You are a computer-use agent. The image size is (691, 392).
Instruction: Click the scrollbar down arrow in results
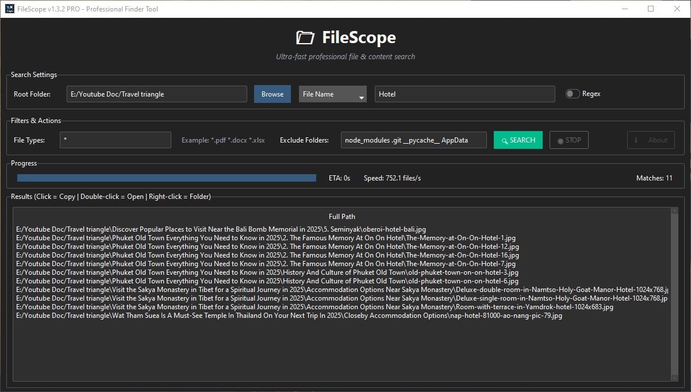pyautogui.click(x=674, y=378)
